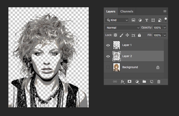179x116 pixels.
Task: Delete layer using trash icon
Action: click(x=159, y=81)
